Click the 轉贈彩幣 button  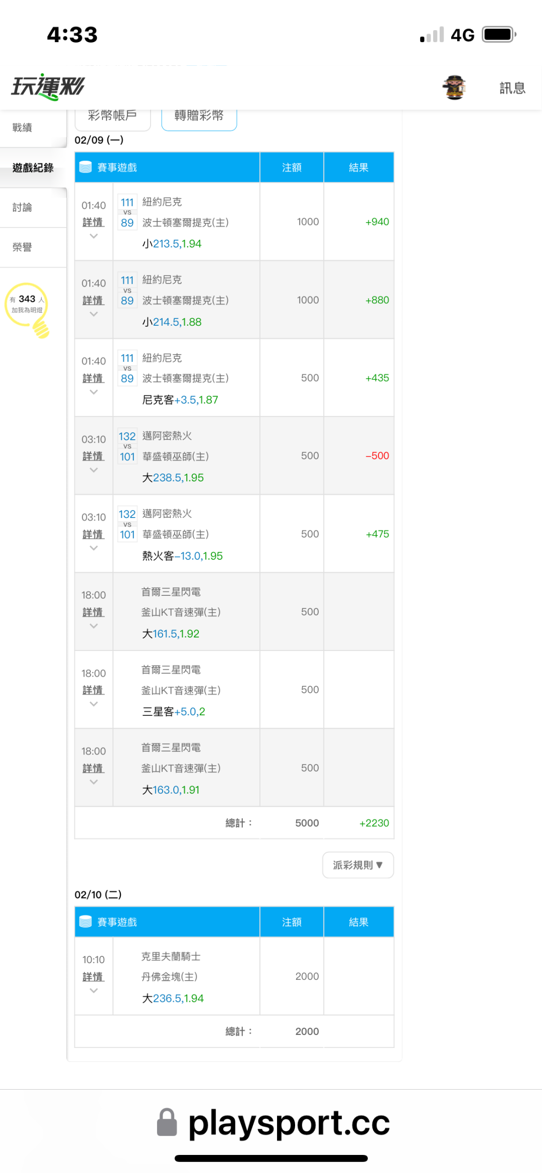click(x=199, y=116)
